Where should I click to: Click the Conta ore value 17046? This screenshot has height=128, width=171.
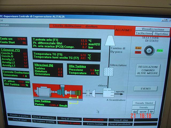[22, 39]
